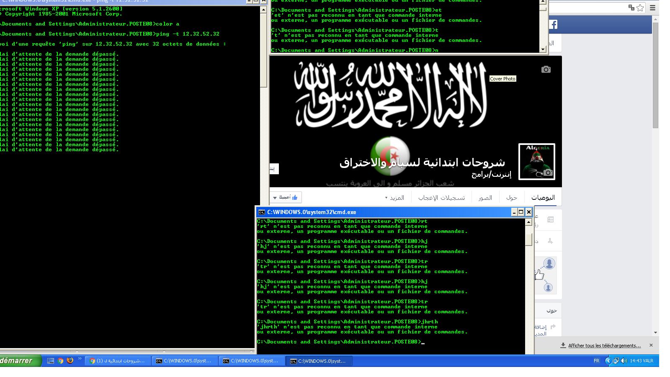Click the Cover Photo tooltip label
This screenshot has height=377, width=670.
coord(503,79)
